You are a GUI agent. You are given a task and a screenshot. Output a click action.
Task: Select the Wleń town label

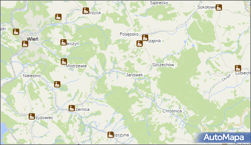pyautogui.click(x=33, y=39)
